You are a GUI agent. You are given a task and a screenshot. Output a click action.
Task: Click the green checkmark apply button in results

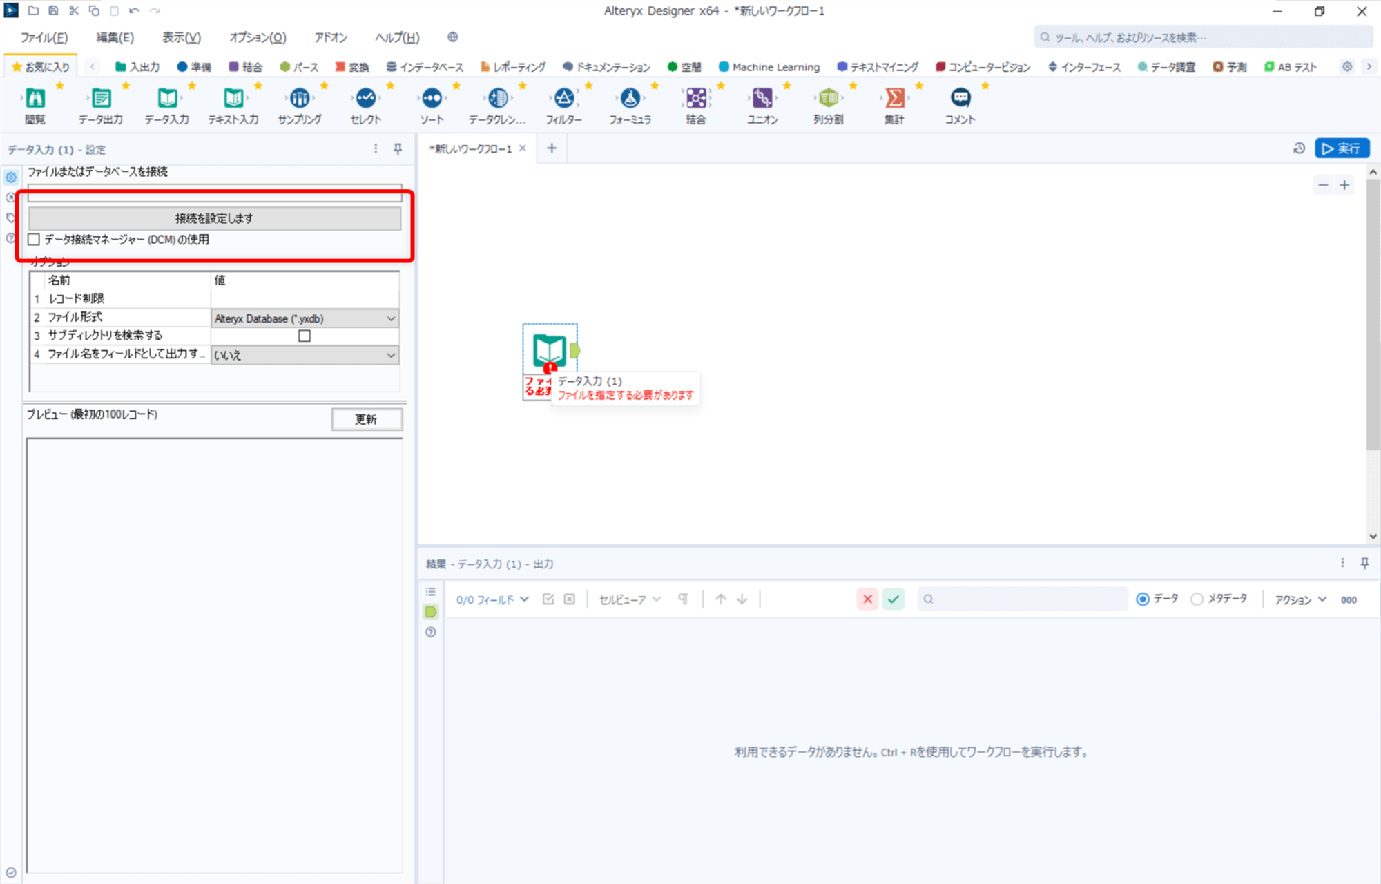click(x=894, y=599)
